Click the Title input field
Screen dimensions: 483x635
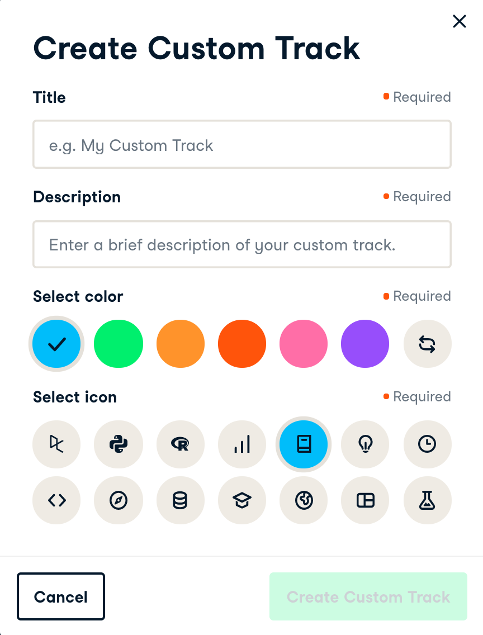click(x=242, y=145)
